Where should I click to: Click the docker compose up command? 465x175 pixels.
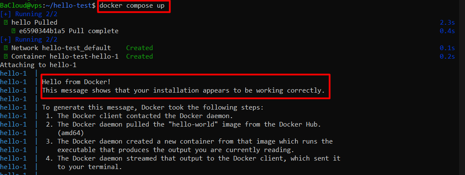tap(134, 6)
